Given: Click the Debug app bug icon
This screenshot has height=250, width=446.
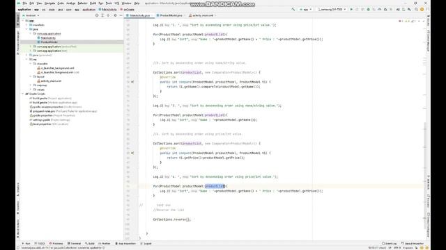Looking at the screenshot, I should coord(369,9).
